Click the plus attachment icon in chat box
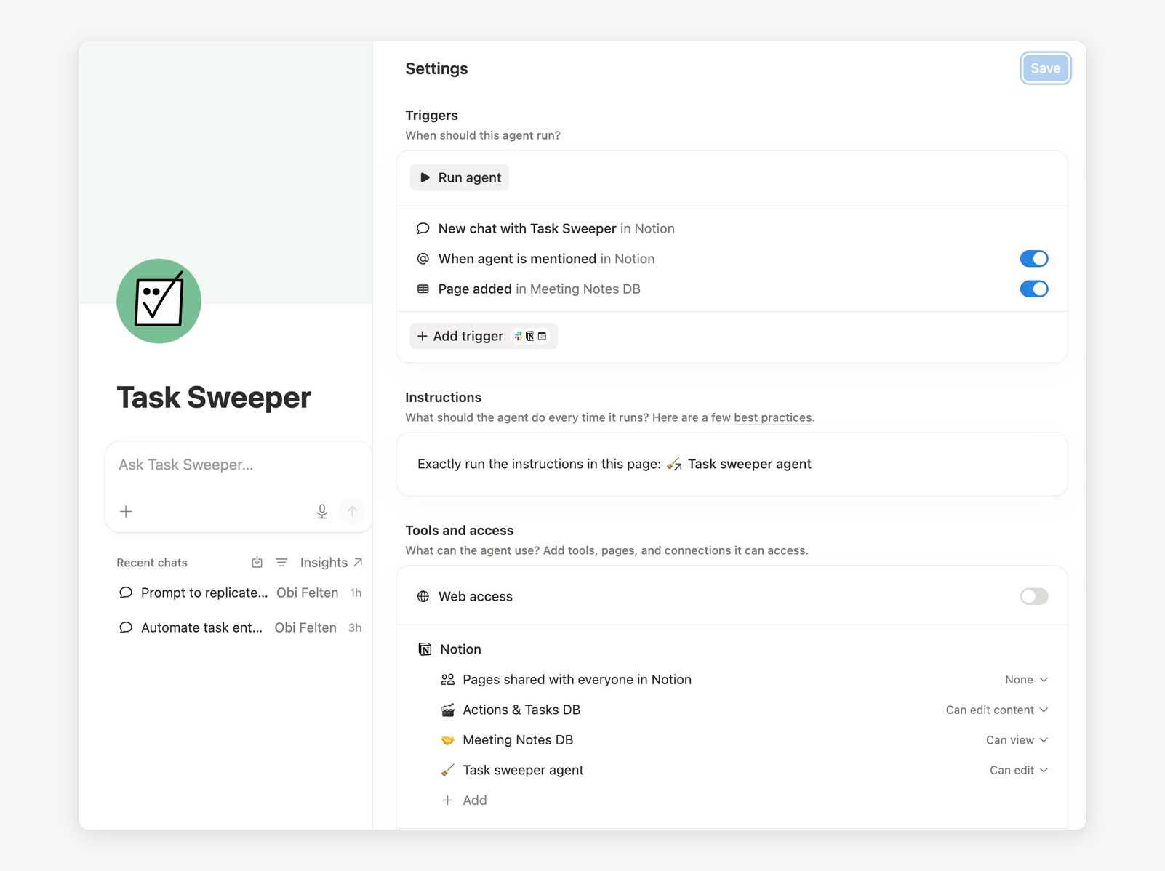The image size is (1165, 871). 126,511
